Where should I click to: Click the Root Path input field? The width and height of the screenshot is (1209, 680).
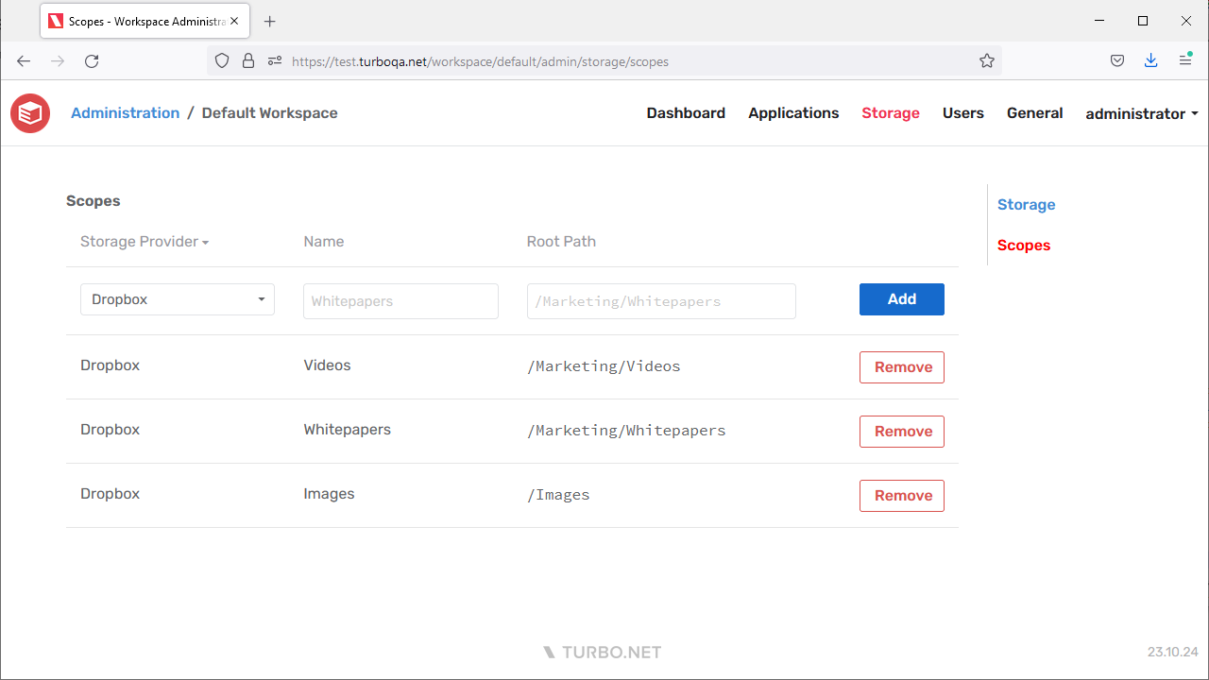coord(661,300)
